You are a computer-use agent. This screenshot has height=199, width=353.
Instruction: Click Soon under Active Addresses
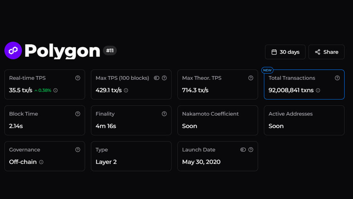276,126
